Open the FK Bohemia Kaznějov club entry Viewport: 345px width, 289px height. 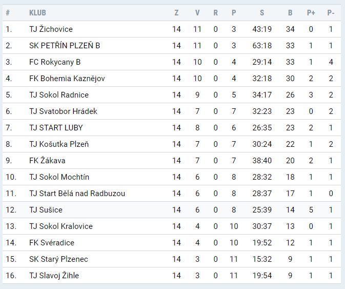click(x=67, y=79)
